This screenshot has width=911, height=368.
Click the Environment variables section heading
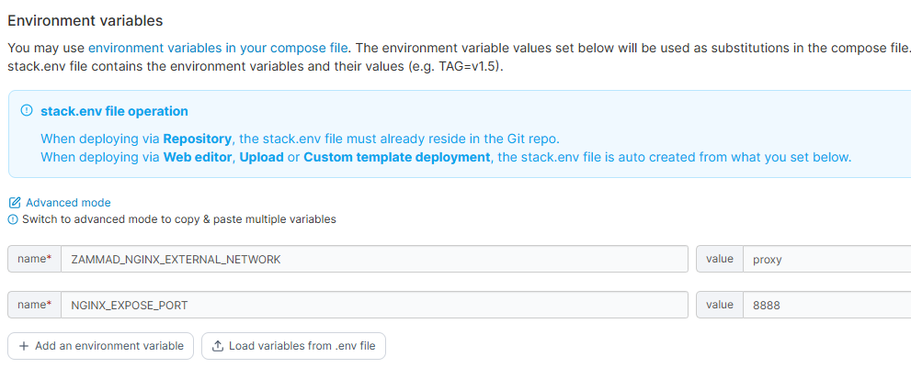pos(85,19)
